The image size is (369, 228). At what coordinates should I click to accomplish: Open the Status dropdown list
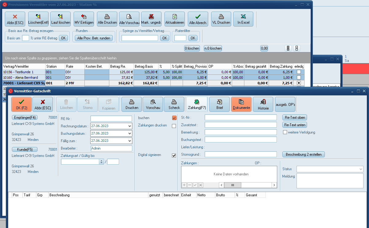pos(360,169)
